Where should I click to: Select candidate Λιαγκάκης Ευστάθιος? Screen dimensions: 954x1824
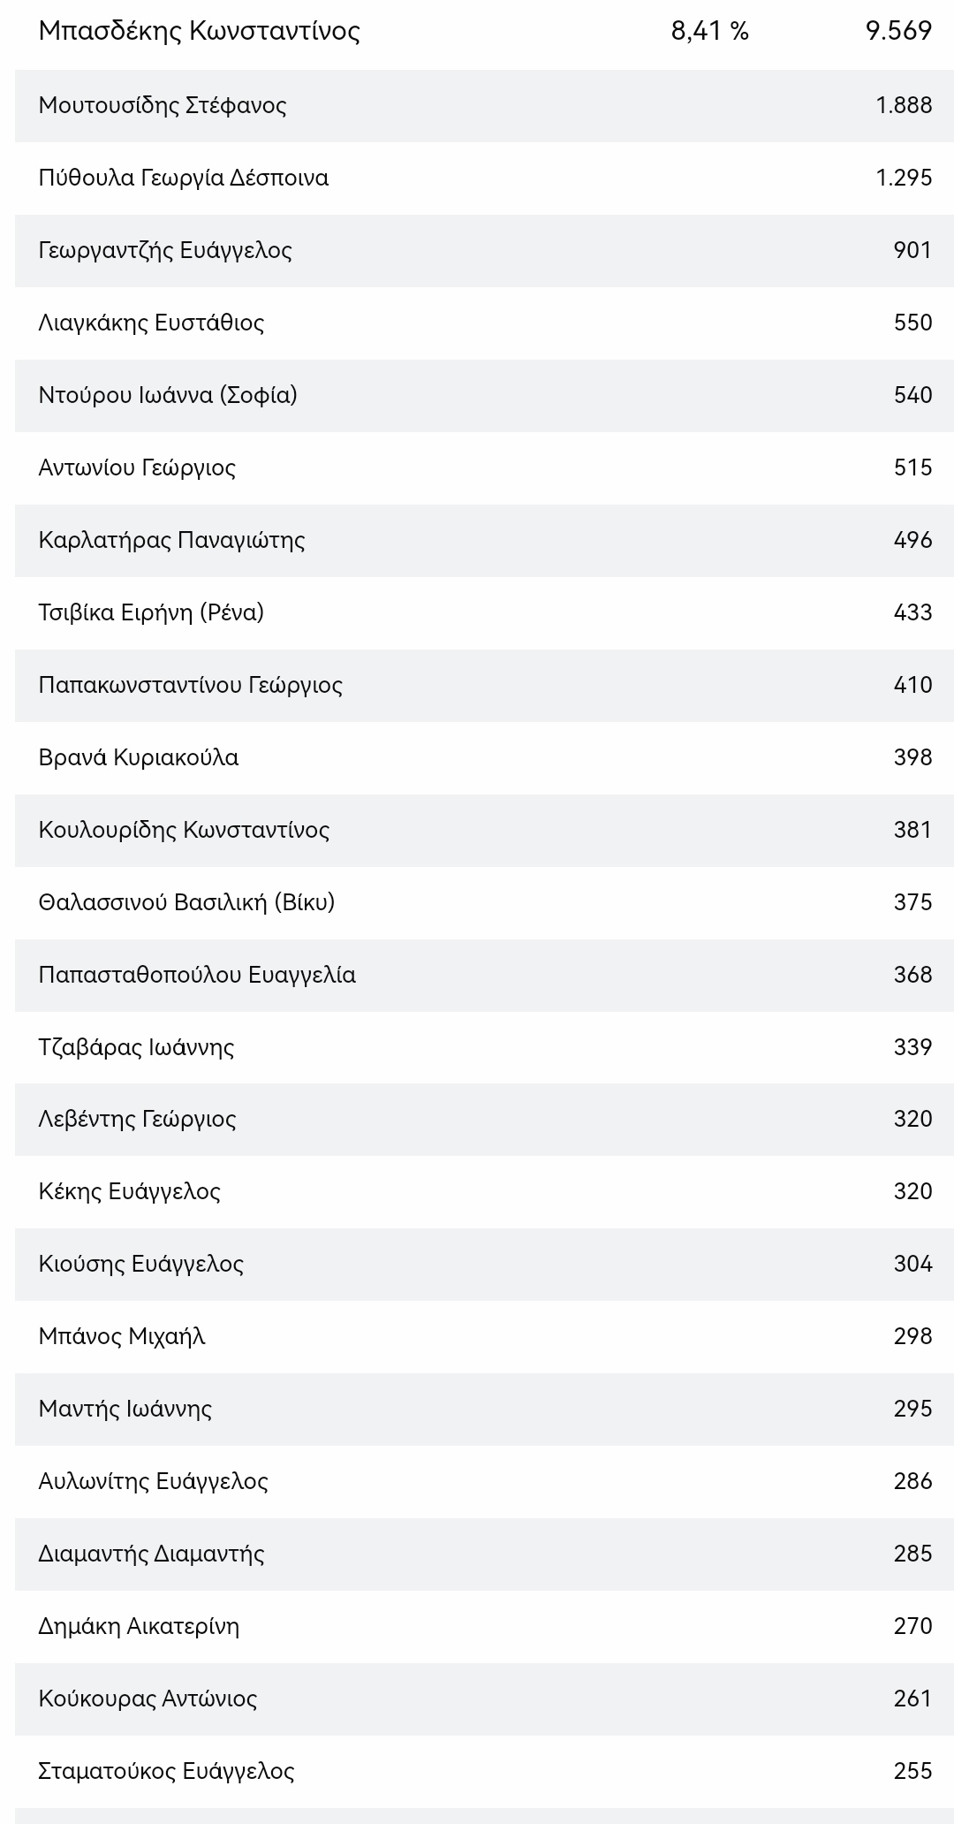151,323
